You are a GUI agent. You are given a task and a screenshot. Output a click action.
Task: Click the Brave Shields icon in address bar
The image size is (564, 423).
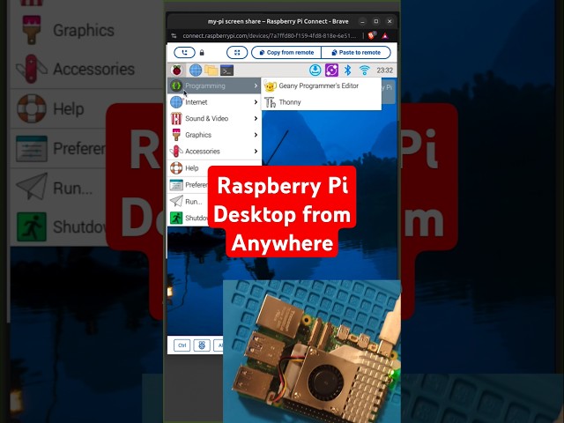372,35
